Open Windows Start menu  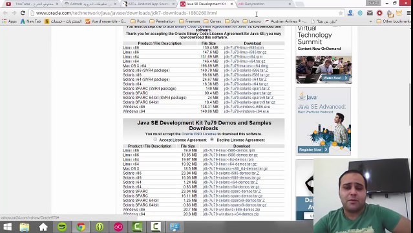(7, 227)
